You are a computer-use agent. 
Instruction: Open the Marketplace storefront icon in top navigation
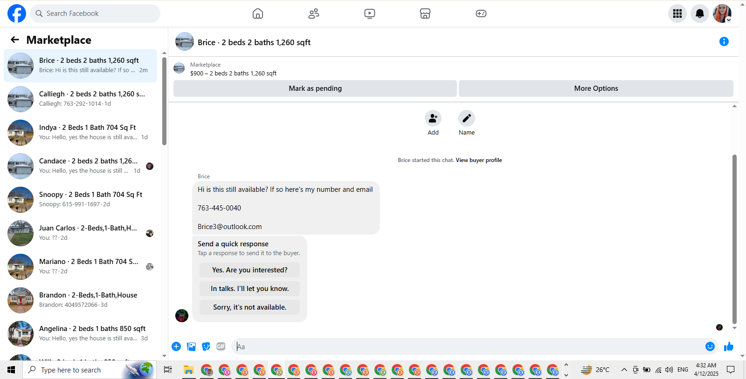425,14
